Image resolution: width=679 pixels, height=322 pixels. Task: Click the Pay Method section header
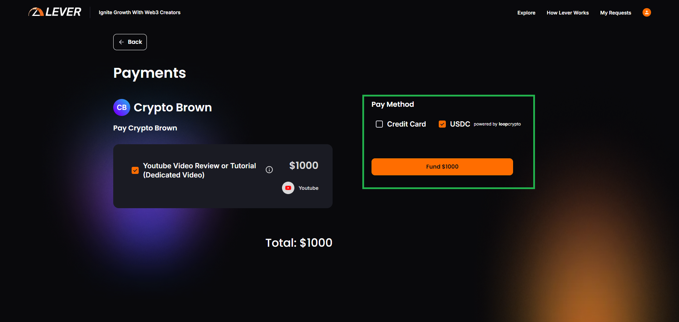pyautogui.click(x=392, y=104)
